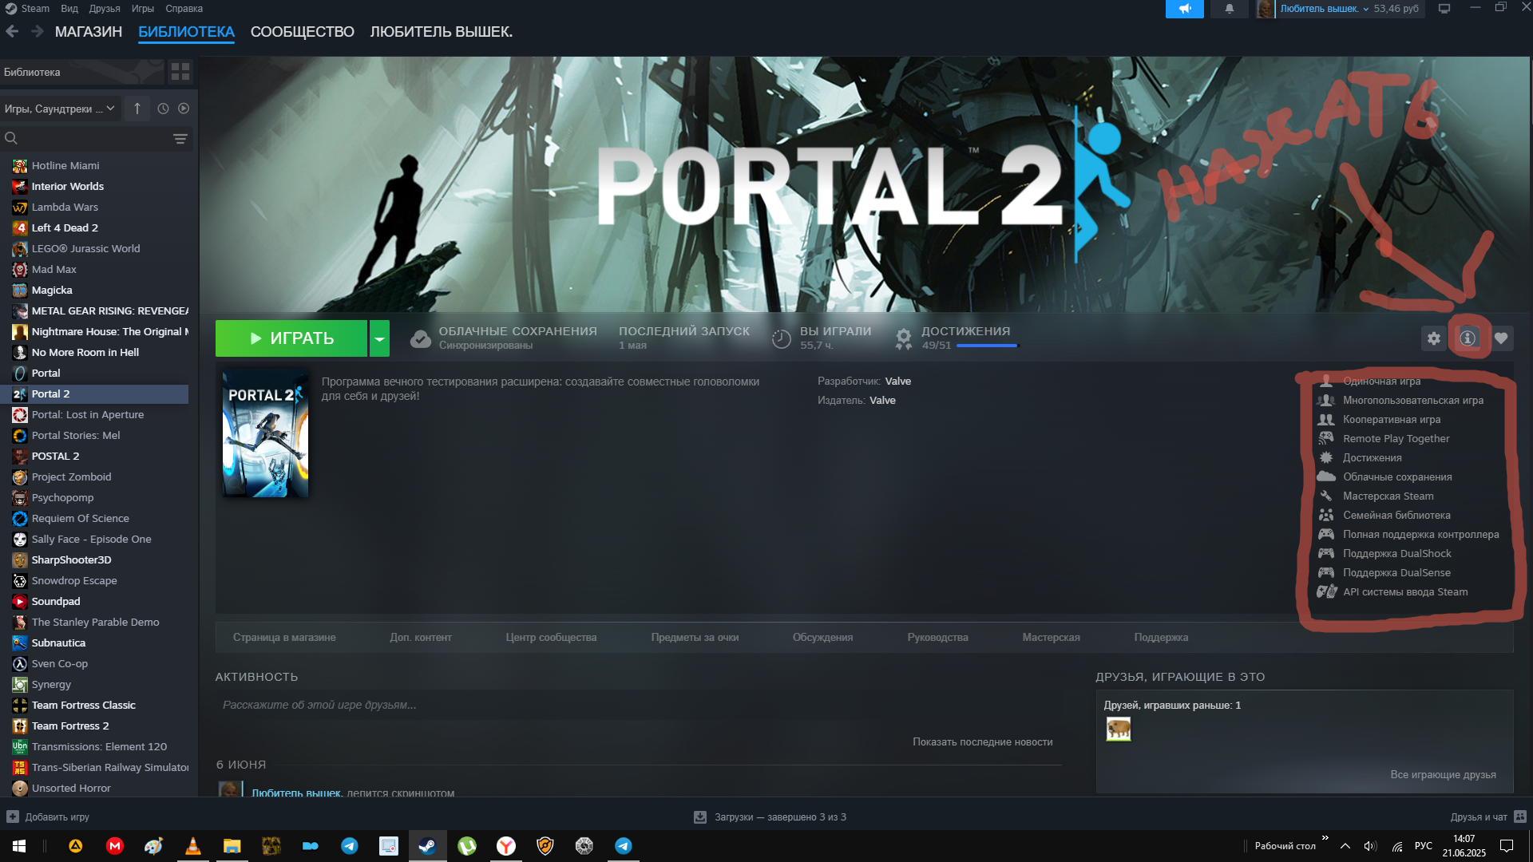Viewport: 1533px width, 862px height.
Task: Click the magnifier icon in library search
Action: pos(11,138)
